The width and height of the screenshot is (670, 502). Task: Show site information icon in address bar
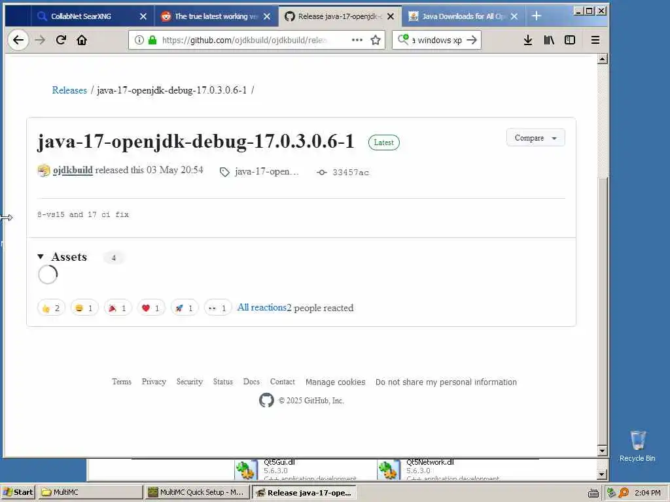pyautogui.click(x=139, y=40)
